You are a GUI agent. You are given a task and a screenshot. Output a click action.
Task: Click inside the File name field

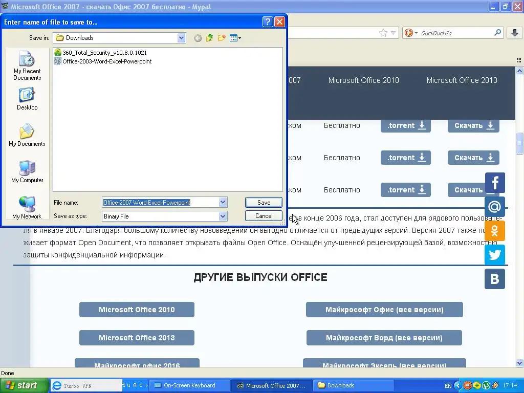tap(160, 202)
